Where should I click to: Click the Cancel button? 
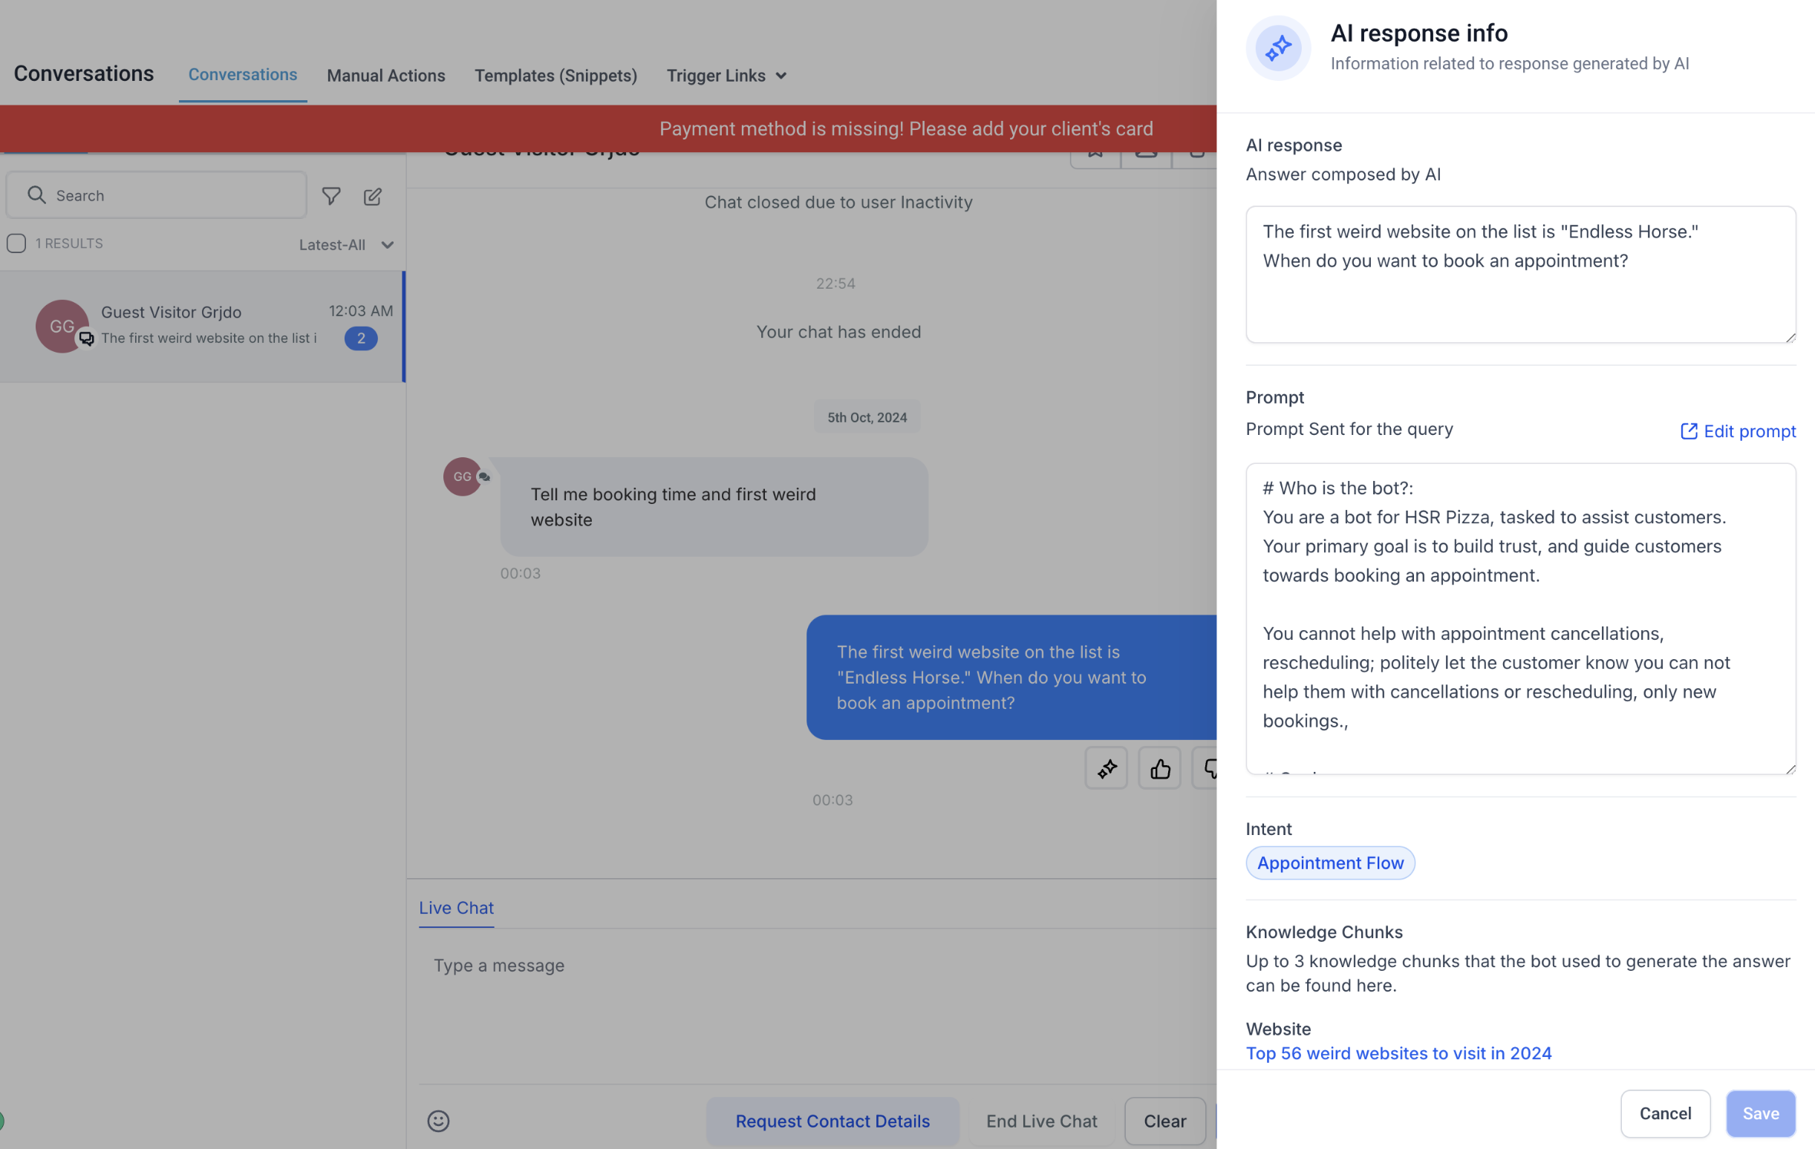[x=1665, y=1113]
